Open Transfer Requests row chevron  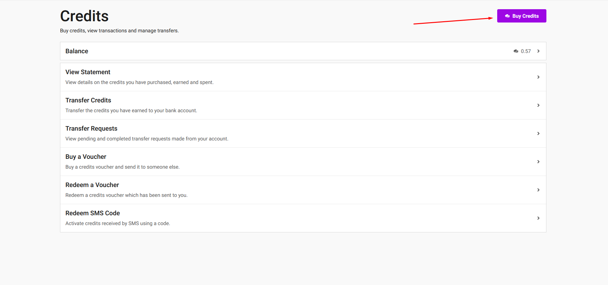pos(538,133)
